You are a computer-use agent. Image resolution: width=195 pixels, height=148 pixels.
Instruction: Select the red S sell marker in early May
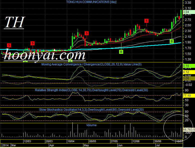coord(87,33)
